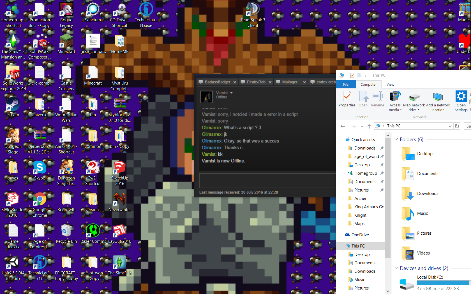Open the Music folder in This PC

coord(414,213)
